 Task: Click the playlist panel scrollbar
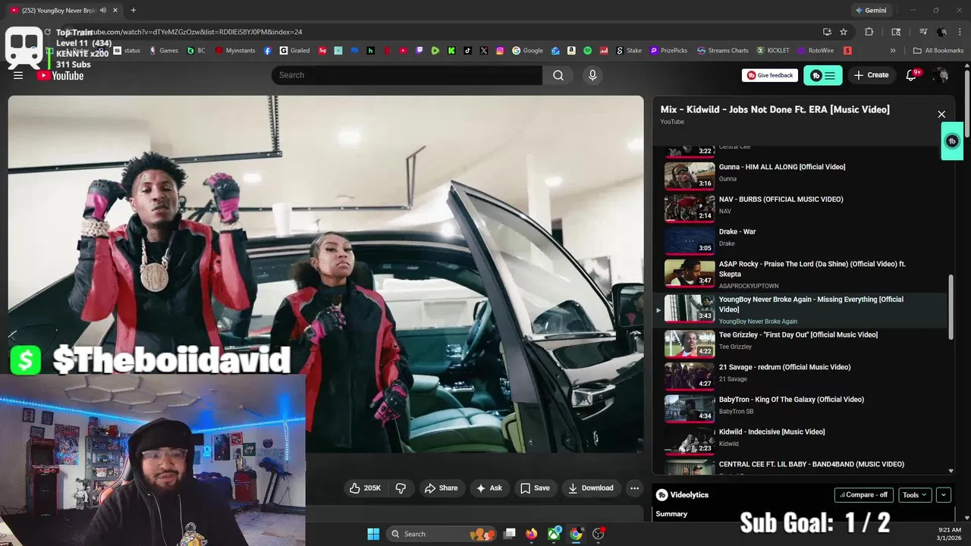tap(951, 307)
